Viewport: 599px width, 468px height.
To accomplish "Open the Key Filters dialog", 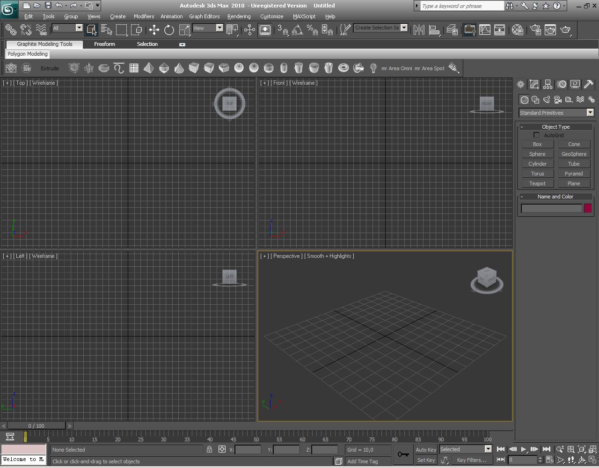I will click(472, 460).
